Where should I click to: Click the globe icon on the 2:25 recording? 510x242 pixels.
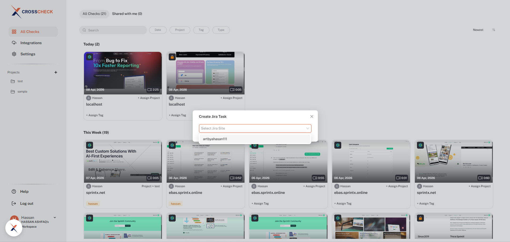[x=90, y=57]
